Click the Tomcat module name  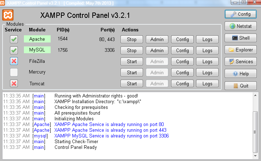coord(37,84)
